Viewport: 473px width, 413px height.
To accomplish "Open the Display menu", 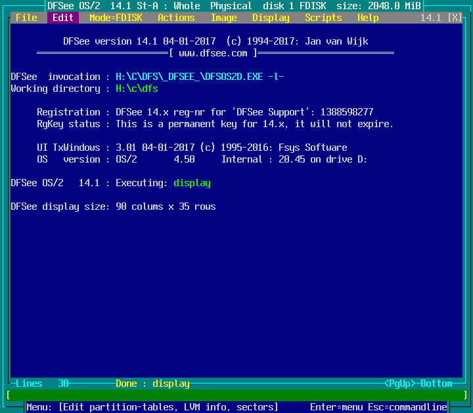I will (271, 18).
